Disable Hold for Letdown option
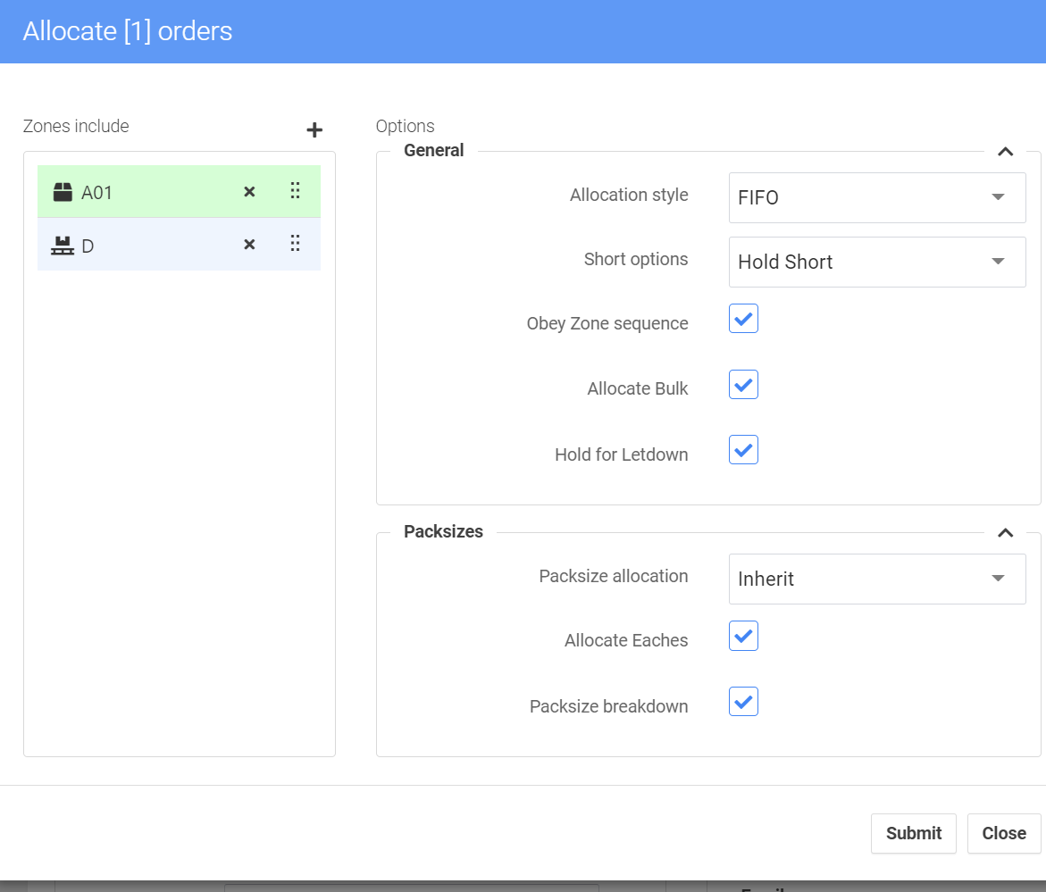The width and height of the screenshot is (1046, 892). point(743,450)
